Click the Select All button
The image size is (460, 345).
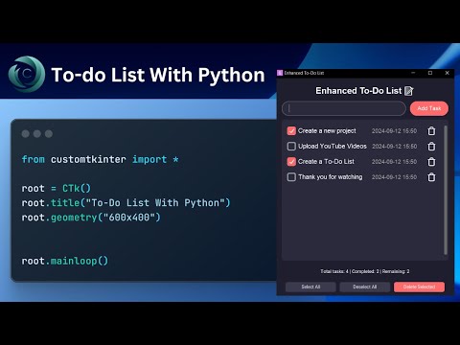[x=310, y=287]
